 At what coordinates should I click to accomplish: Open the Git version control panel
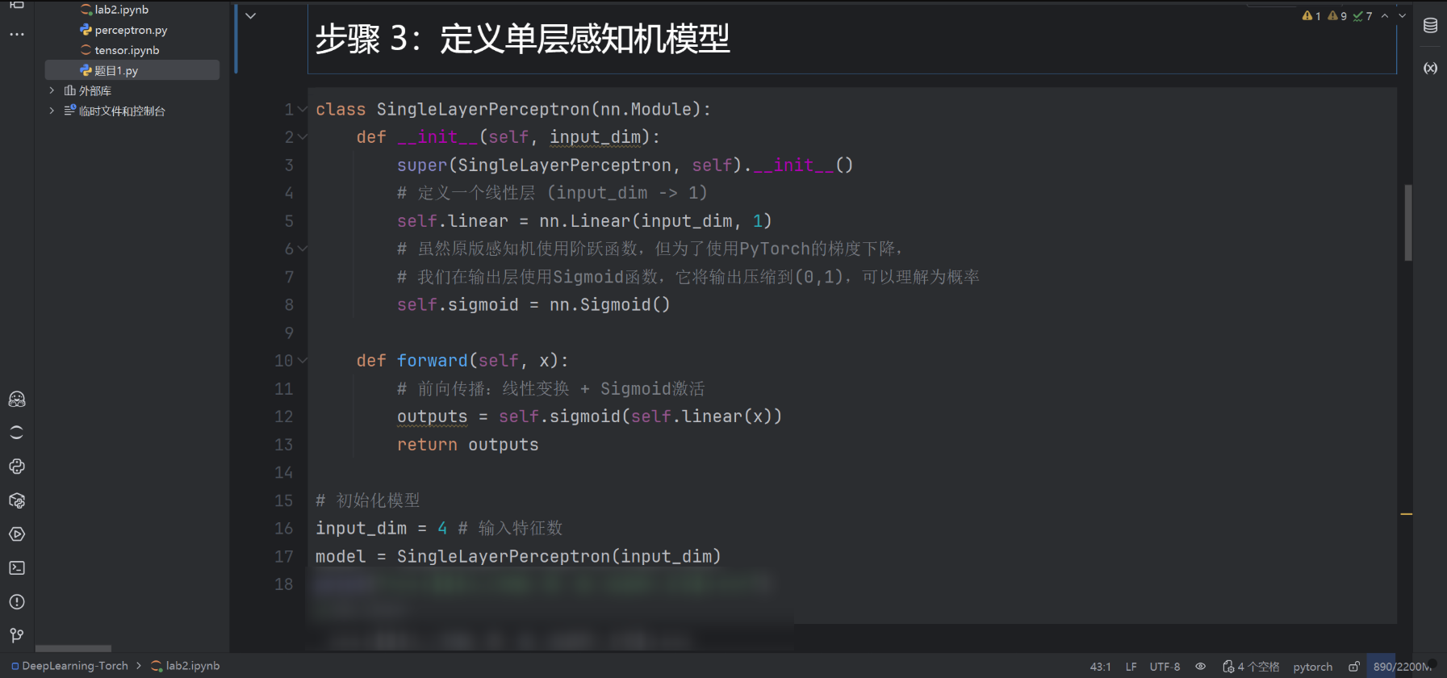coord(17,636)
